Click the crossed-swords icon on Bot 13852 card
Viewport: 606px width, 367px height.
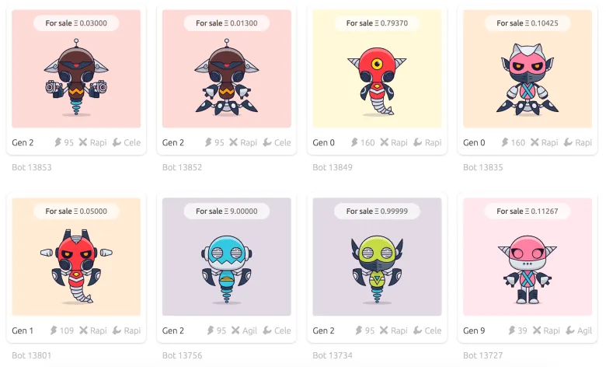(x=233, y=142)
